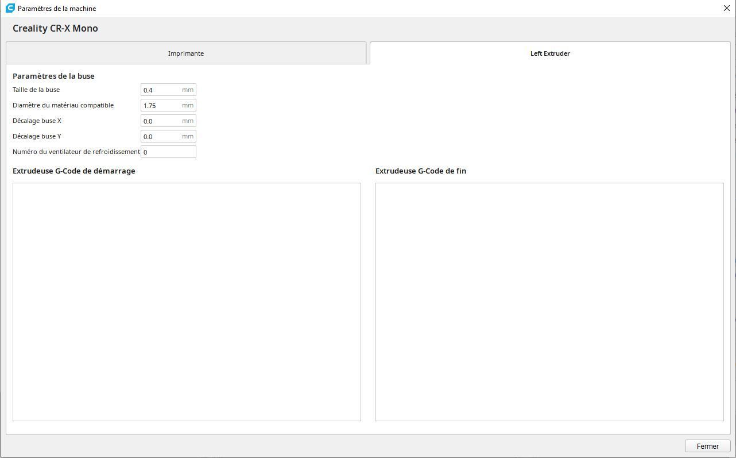736x458 pixels.
Task: Click the Fermer button
Action: click(x=707, y=446)
